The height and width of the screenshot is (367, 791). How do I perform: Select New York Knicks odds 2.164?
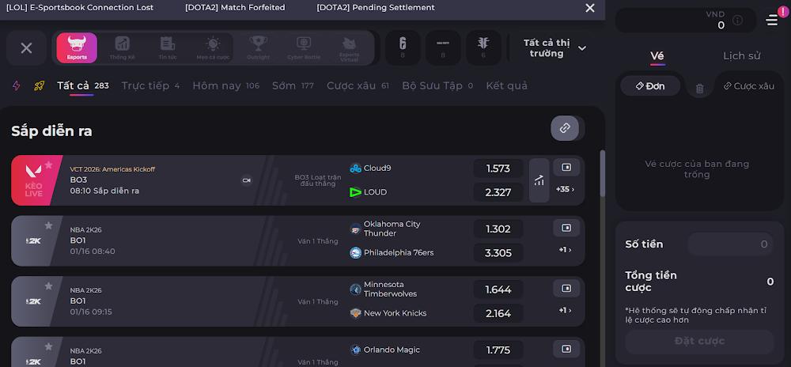pyautogui.click(x=498, y=313)
